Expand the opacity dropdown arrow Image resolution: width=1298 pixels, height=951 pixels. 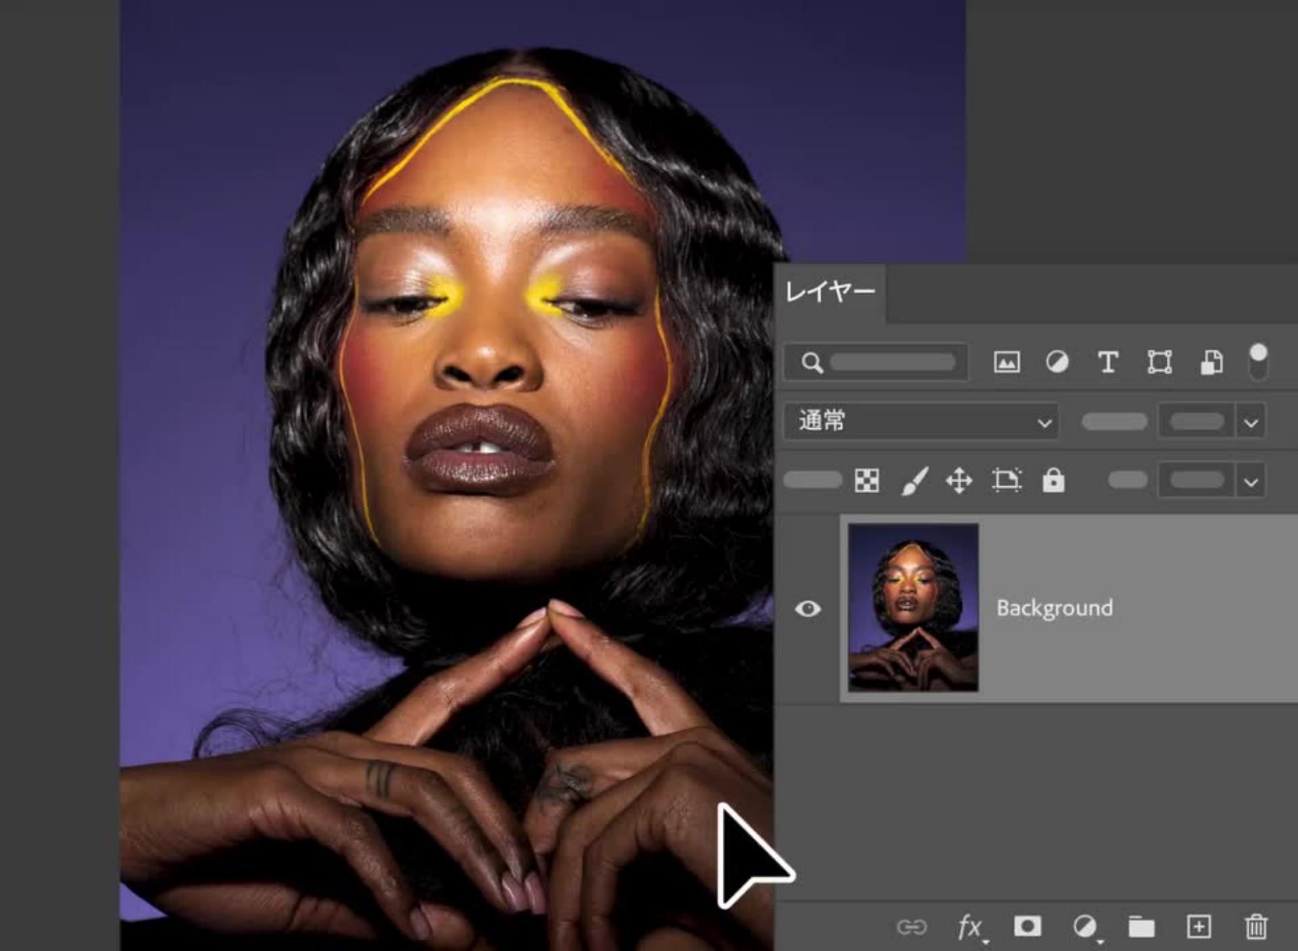pyautogui.click(x=1251, y=423)
